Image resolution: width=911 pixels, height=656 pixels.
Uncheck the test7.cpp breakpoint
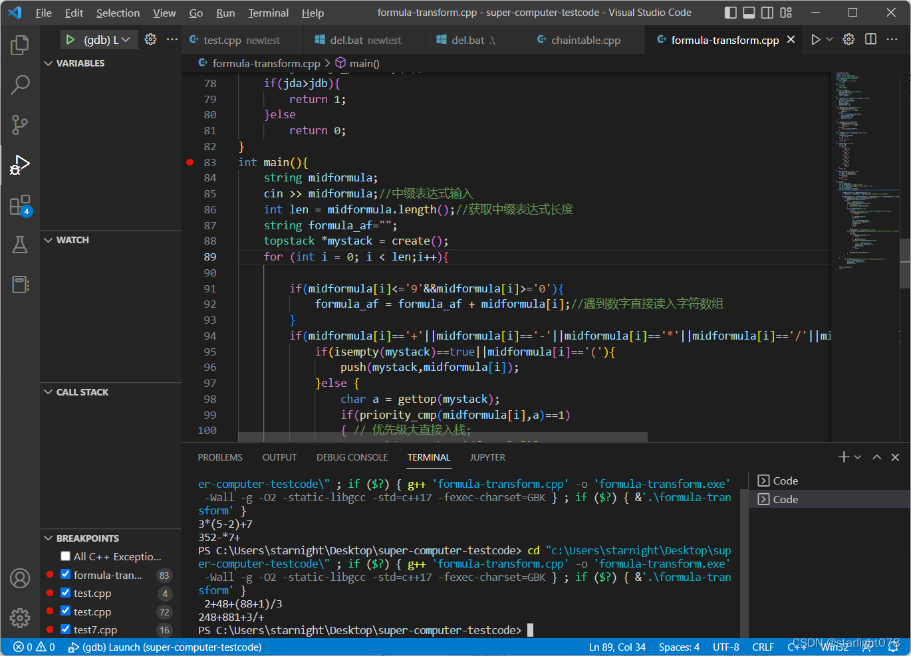click(65, 629)
